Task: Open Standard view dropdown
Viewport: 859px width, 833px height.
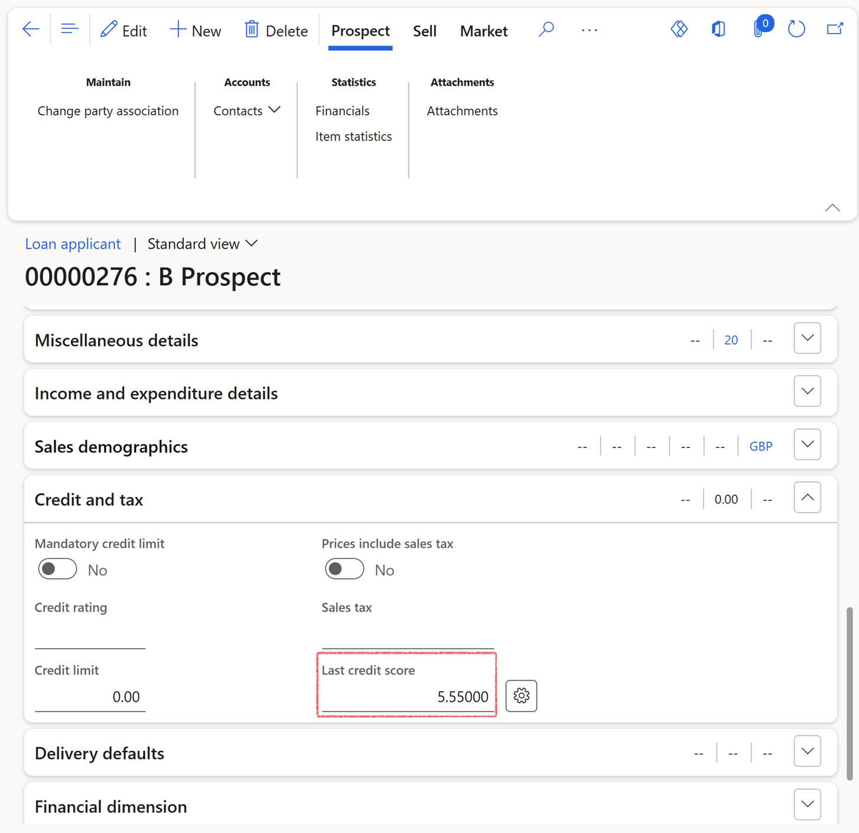Action: [202, 244]
